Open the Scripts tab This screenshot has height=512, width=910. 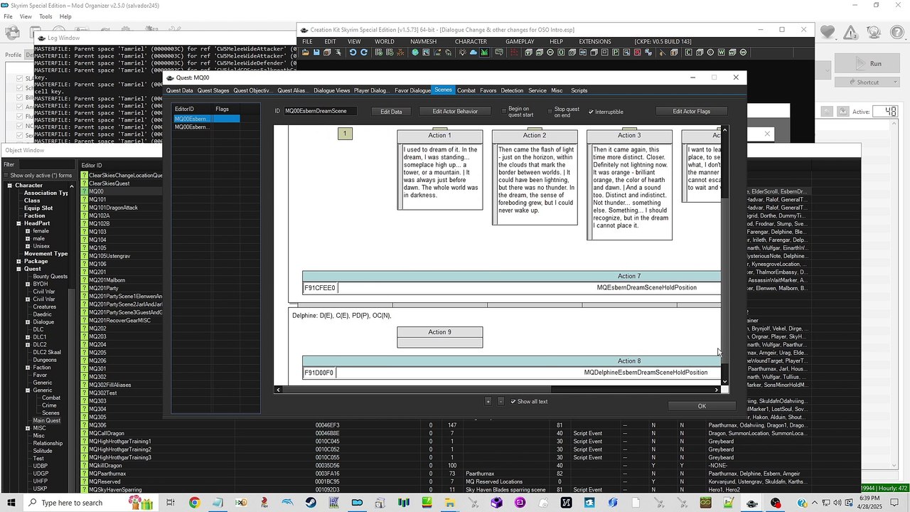[579, 90]
